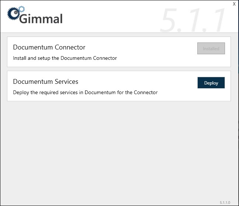The image size is (239, 206).
Task: Click the Documentum Services heading
Action: click(x=46, y=82)
